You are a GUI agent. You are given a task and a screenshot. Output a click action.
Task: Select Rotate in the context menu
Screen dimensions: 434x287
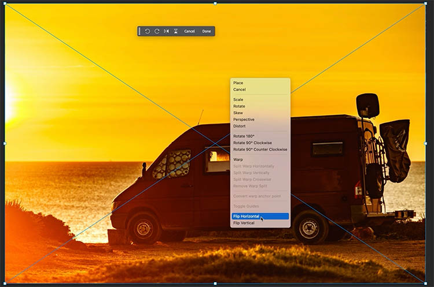(239, 106)
